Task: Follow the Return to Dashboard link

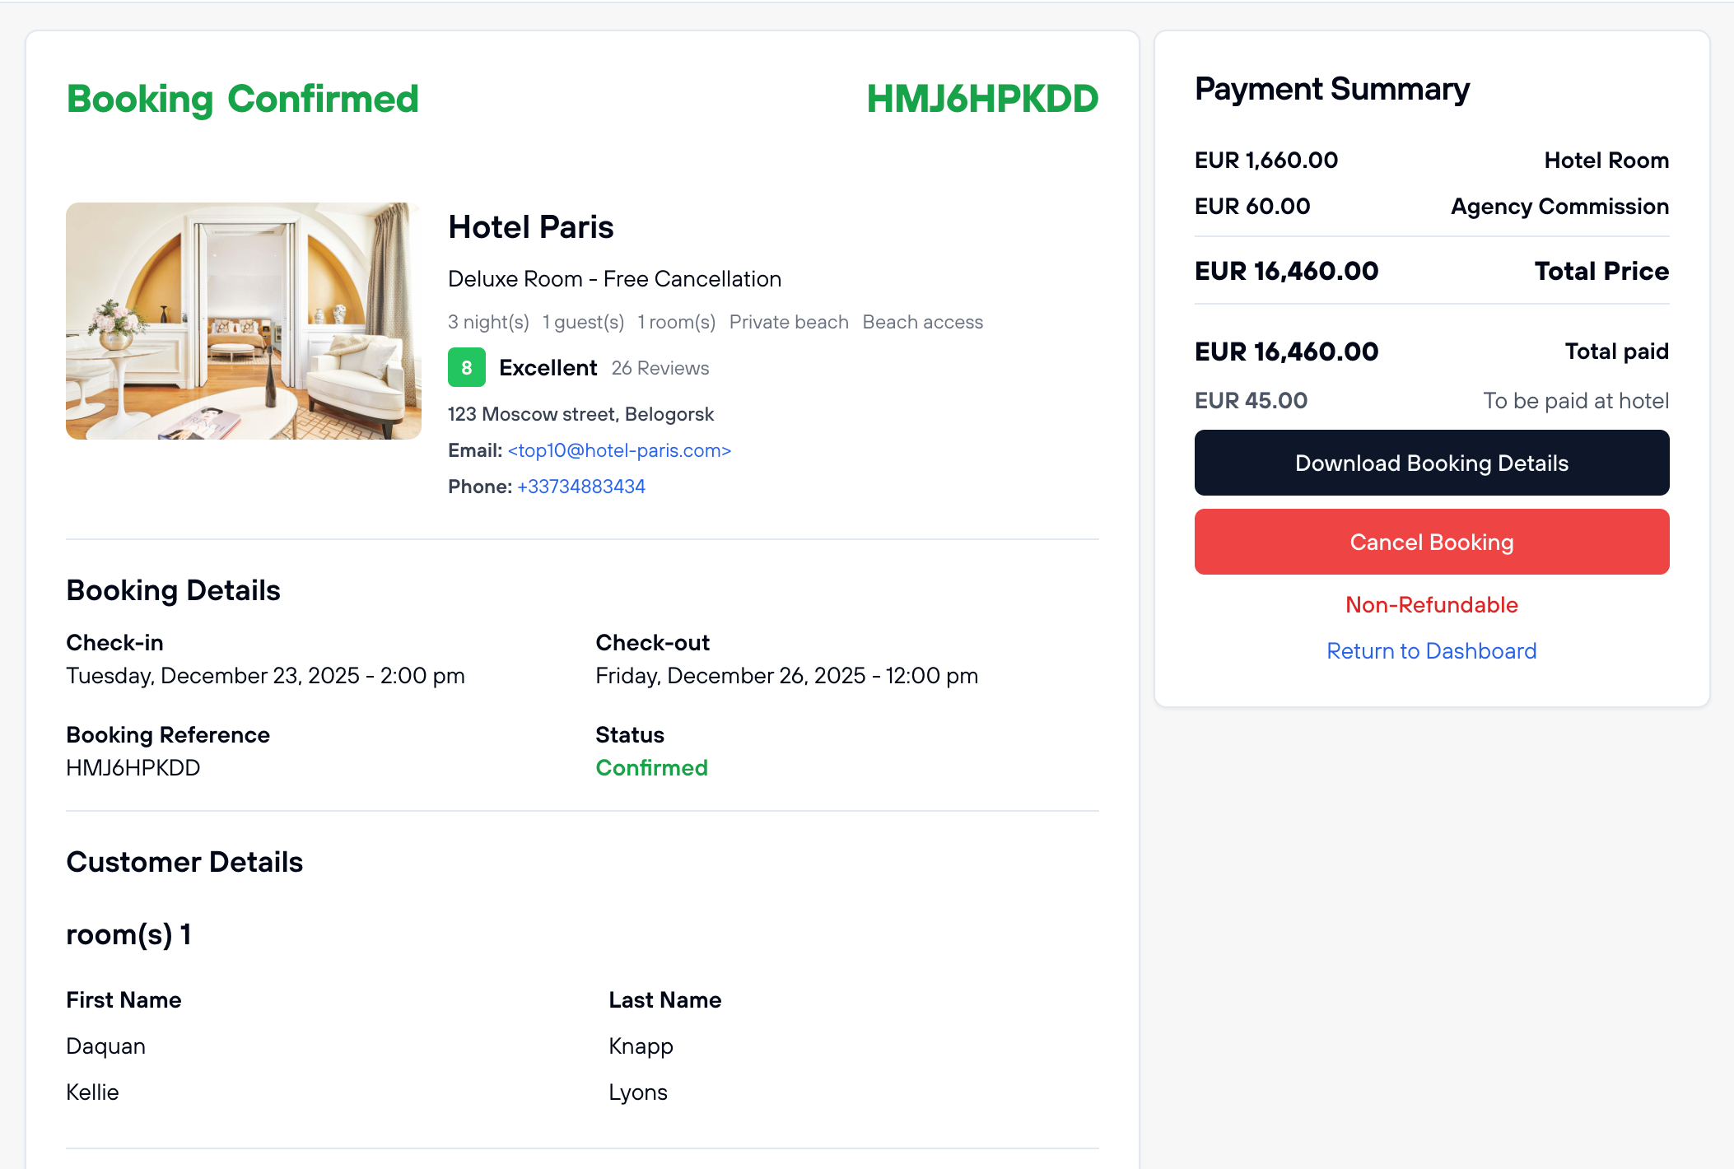Action: (x=1431, y=651)
